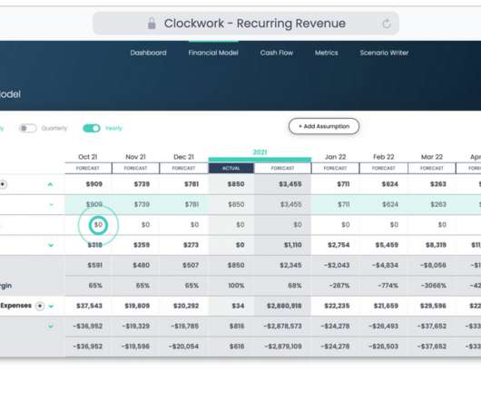Screen dimensions: 481x401
Task: Click the 68% margin cell
Action: 295,286
